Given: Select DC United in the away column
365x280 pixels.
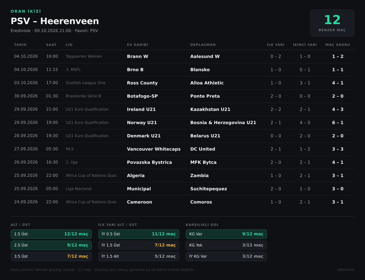Looking at the screenshot, I should tap(203, 149).
